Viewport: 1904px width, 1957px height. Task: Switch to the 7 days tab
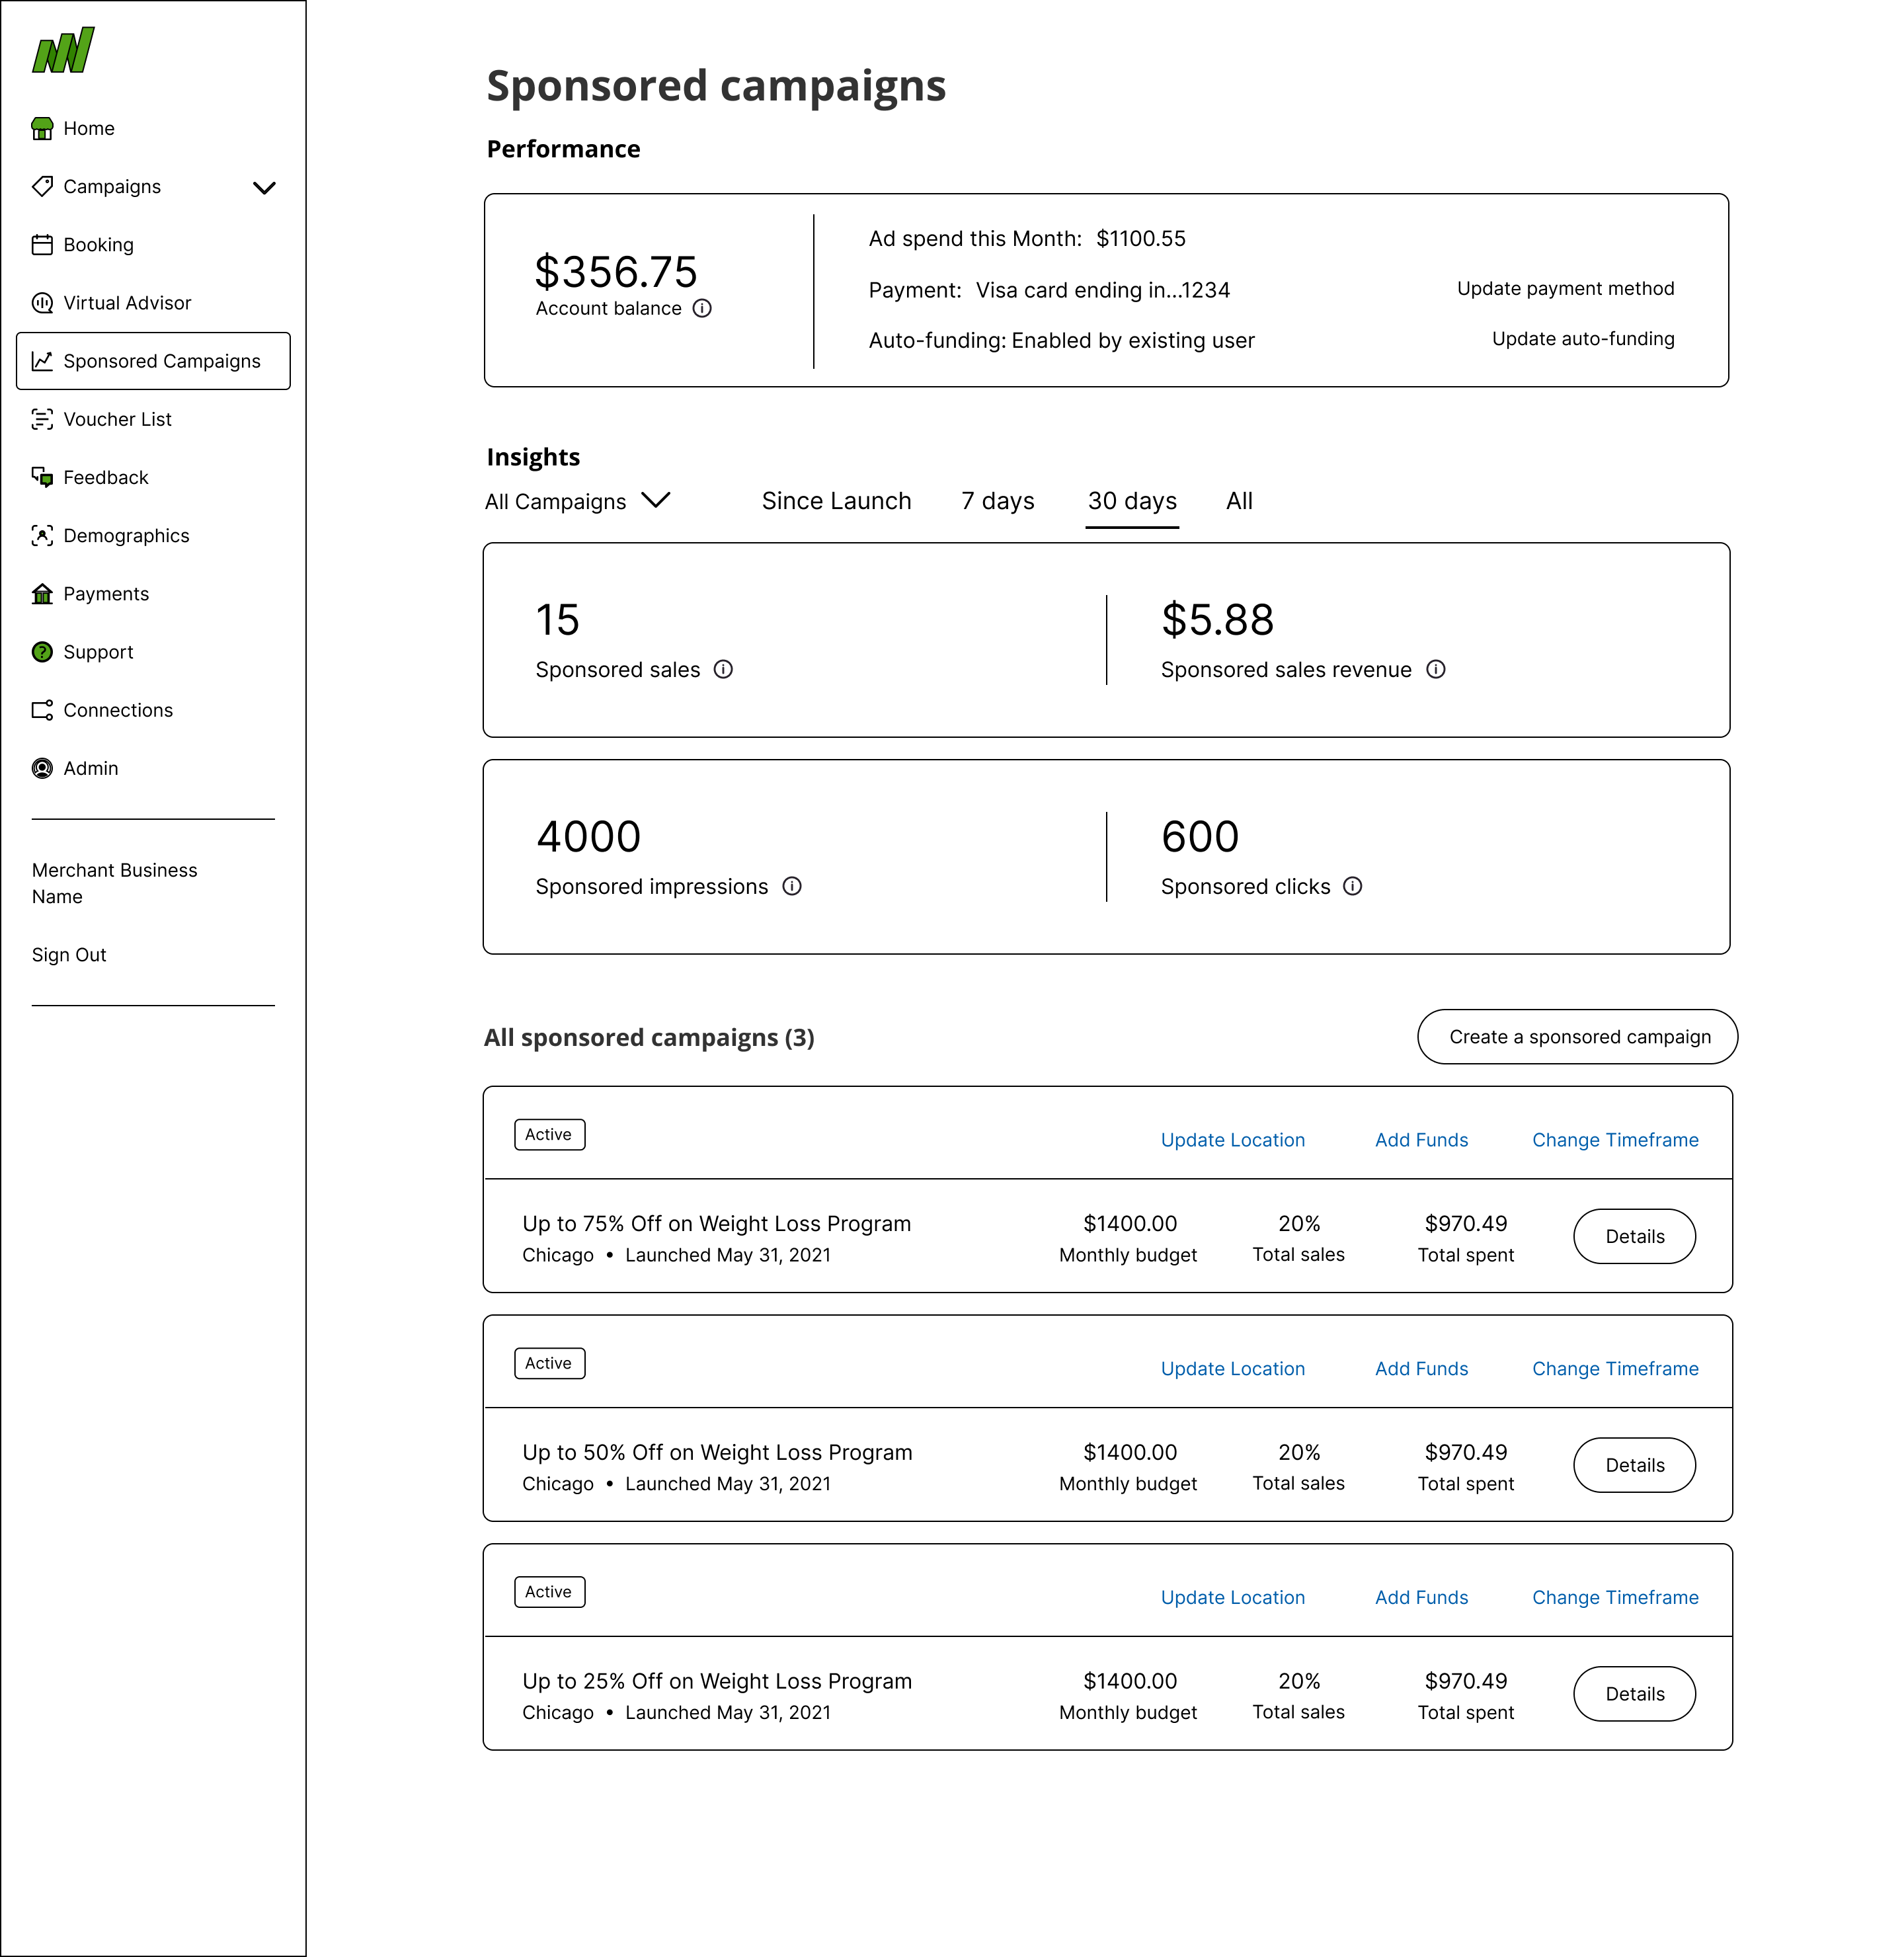click(997, 501)
